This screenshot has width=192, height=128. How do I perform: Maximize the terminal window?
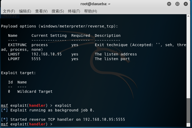(x=177, y=4)
